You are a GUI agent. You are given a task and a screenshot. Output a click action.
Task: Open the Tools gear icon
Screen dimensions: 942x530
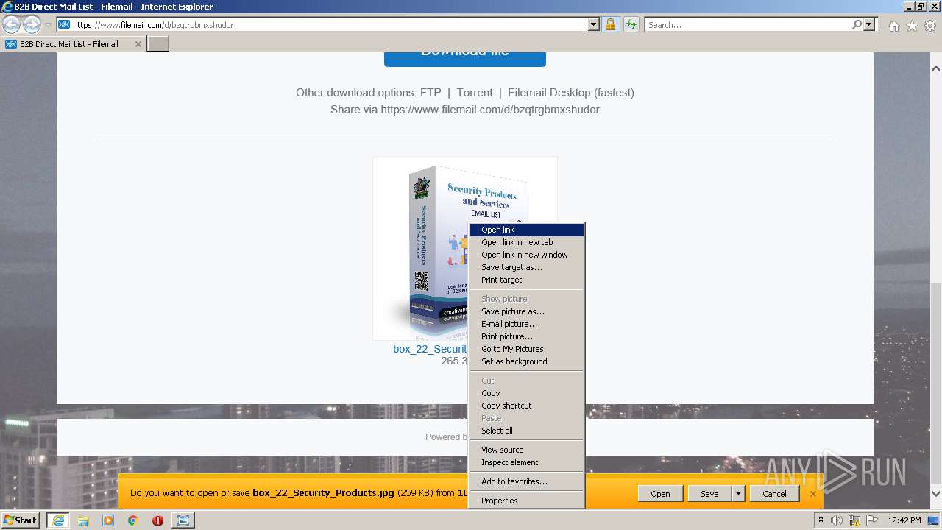point(930,26)
